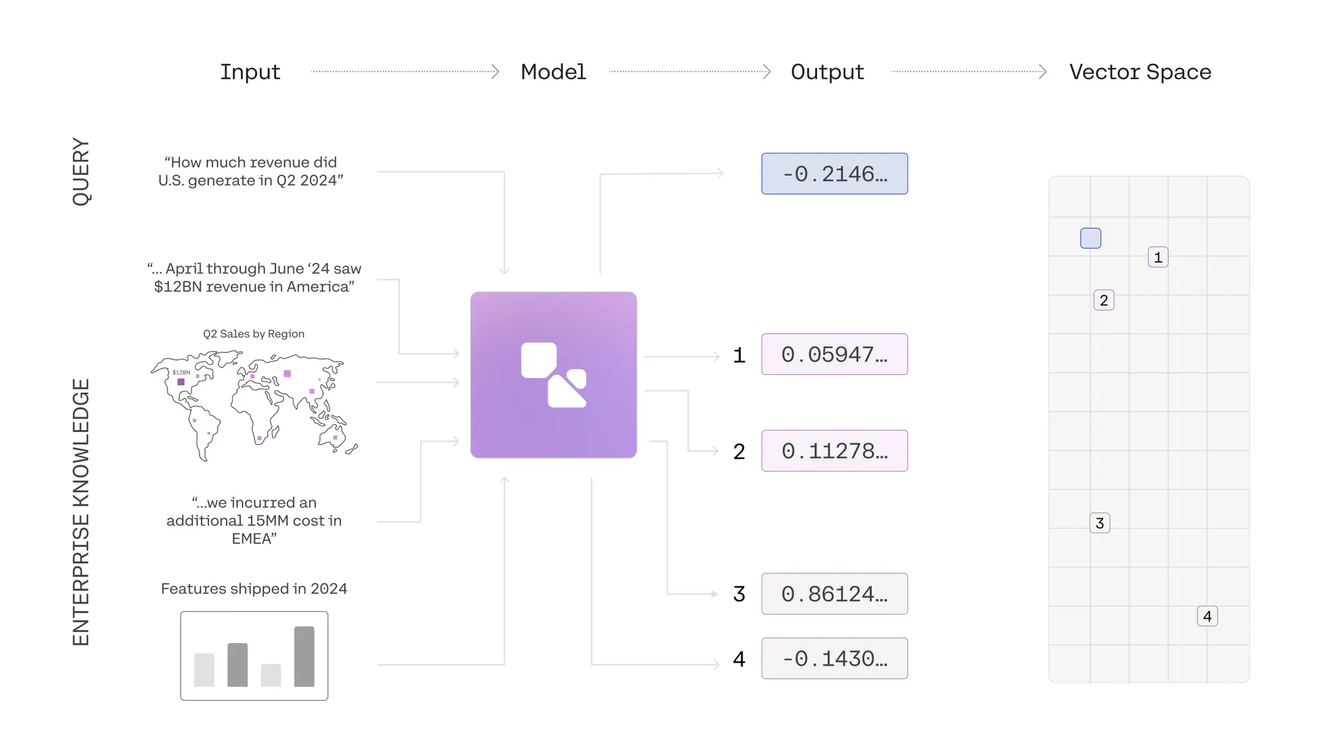
Task: Click the blue query square in vector grid
Action: (x=1091, y=238)
